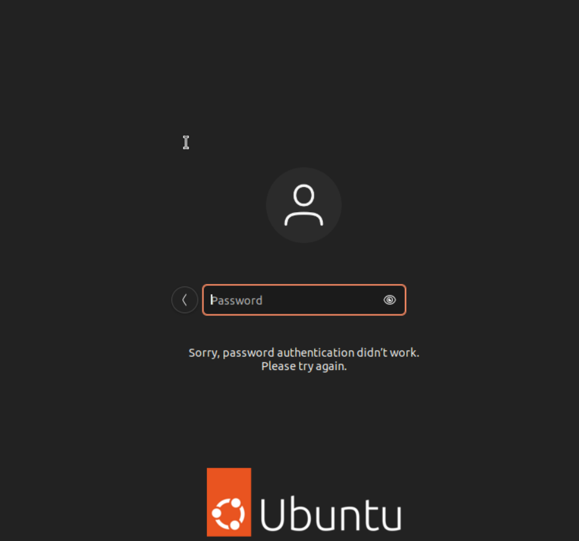Click the 'Sorry, password authentication didn't work' message
579x541 pixels.
[304, 352]
